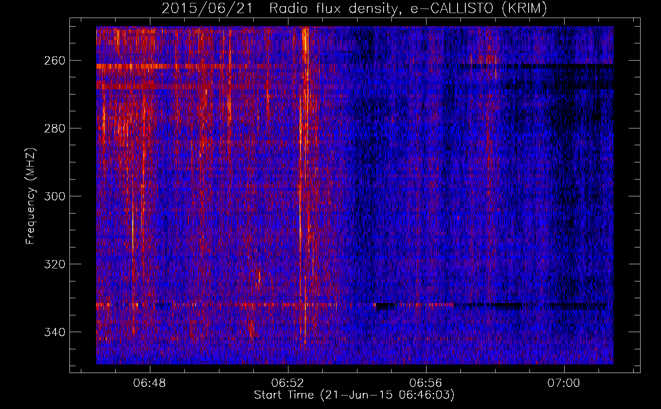
Task: Click the 'Start Time (21-Jun-15 06:46:03)' label
Action: pos(354,395)
